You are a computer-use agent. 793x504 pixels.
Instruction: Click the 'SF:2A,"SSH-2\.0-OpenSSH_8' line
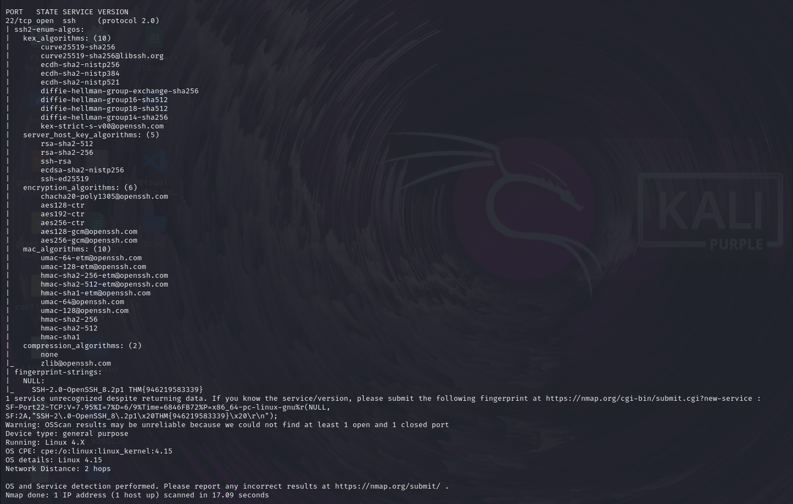pyautogui.click(x=142, y=416)
